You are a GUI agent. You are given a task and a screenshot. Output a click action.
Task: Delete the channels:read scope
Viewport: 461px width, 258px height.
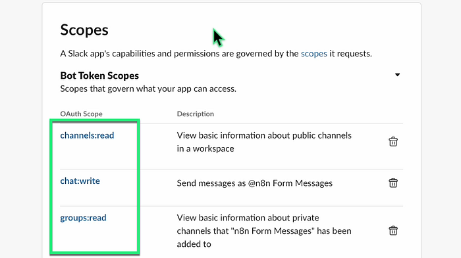[393, 142]
